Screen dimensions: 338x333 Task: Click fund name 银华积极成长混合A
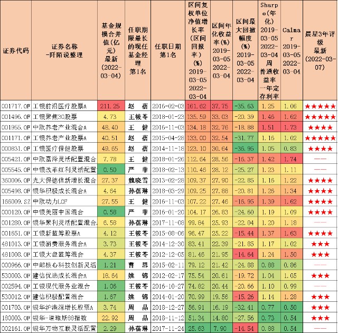[x=64, y=191]
